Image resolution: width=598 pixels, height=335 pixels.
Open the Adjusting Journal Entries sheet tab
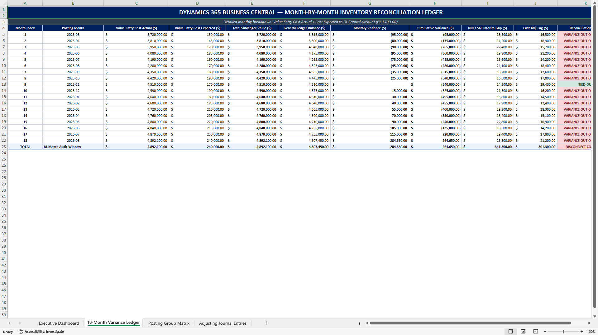pos(222,323)
